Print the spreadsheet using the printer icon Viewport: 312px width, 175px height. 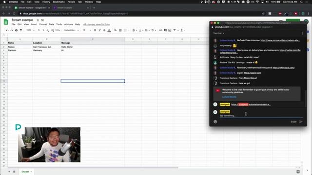[16, 30]
